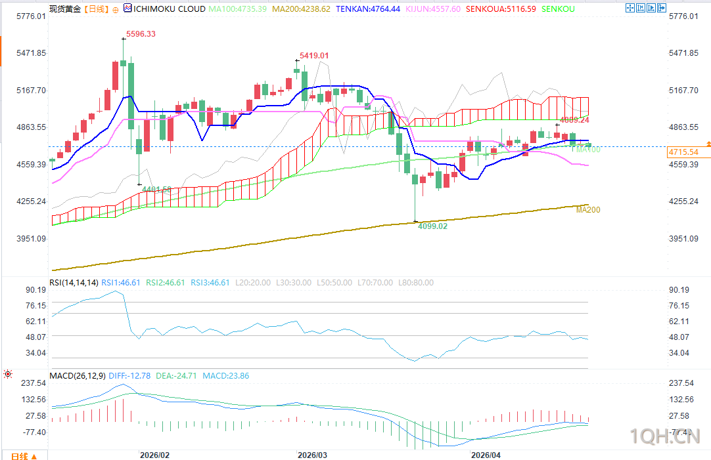
Task: Click the MA100:4735.39 legend value
Action: click(238, 9)
